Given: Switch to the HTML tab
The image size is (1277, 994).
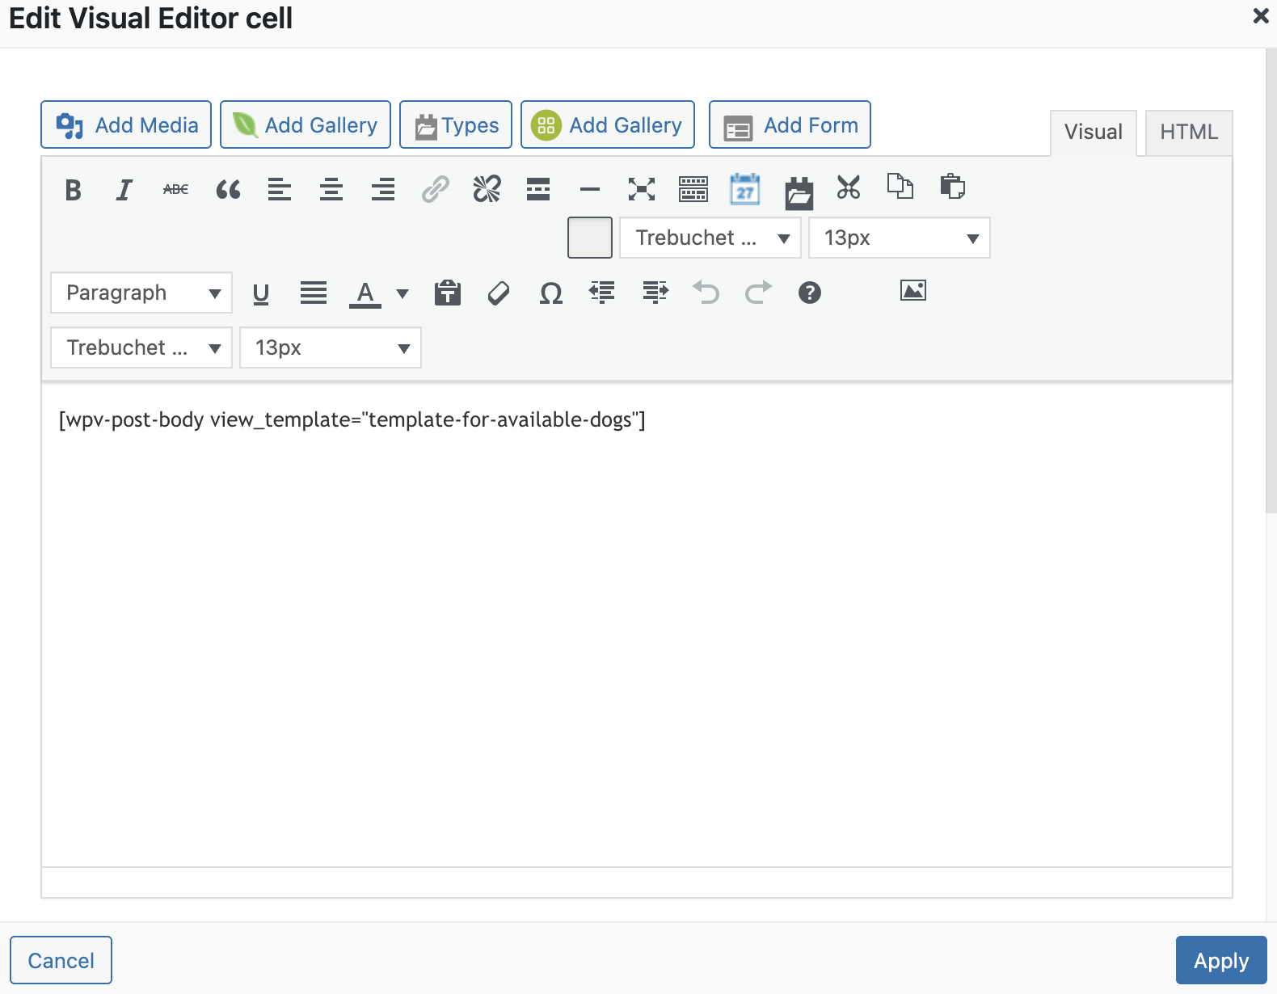Looking at the screenshot, I should pyautogui.click(x=1188, y=133).
